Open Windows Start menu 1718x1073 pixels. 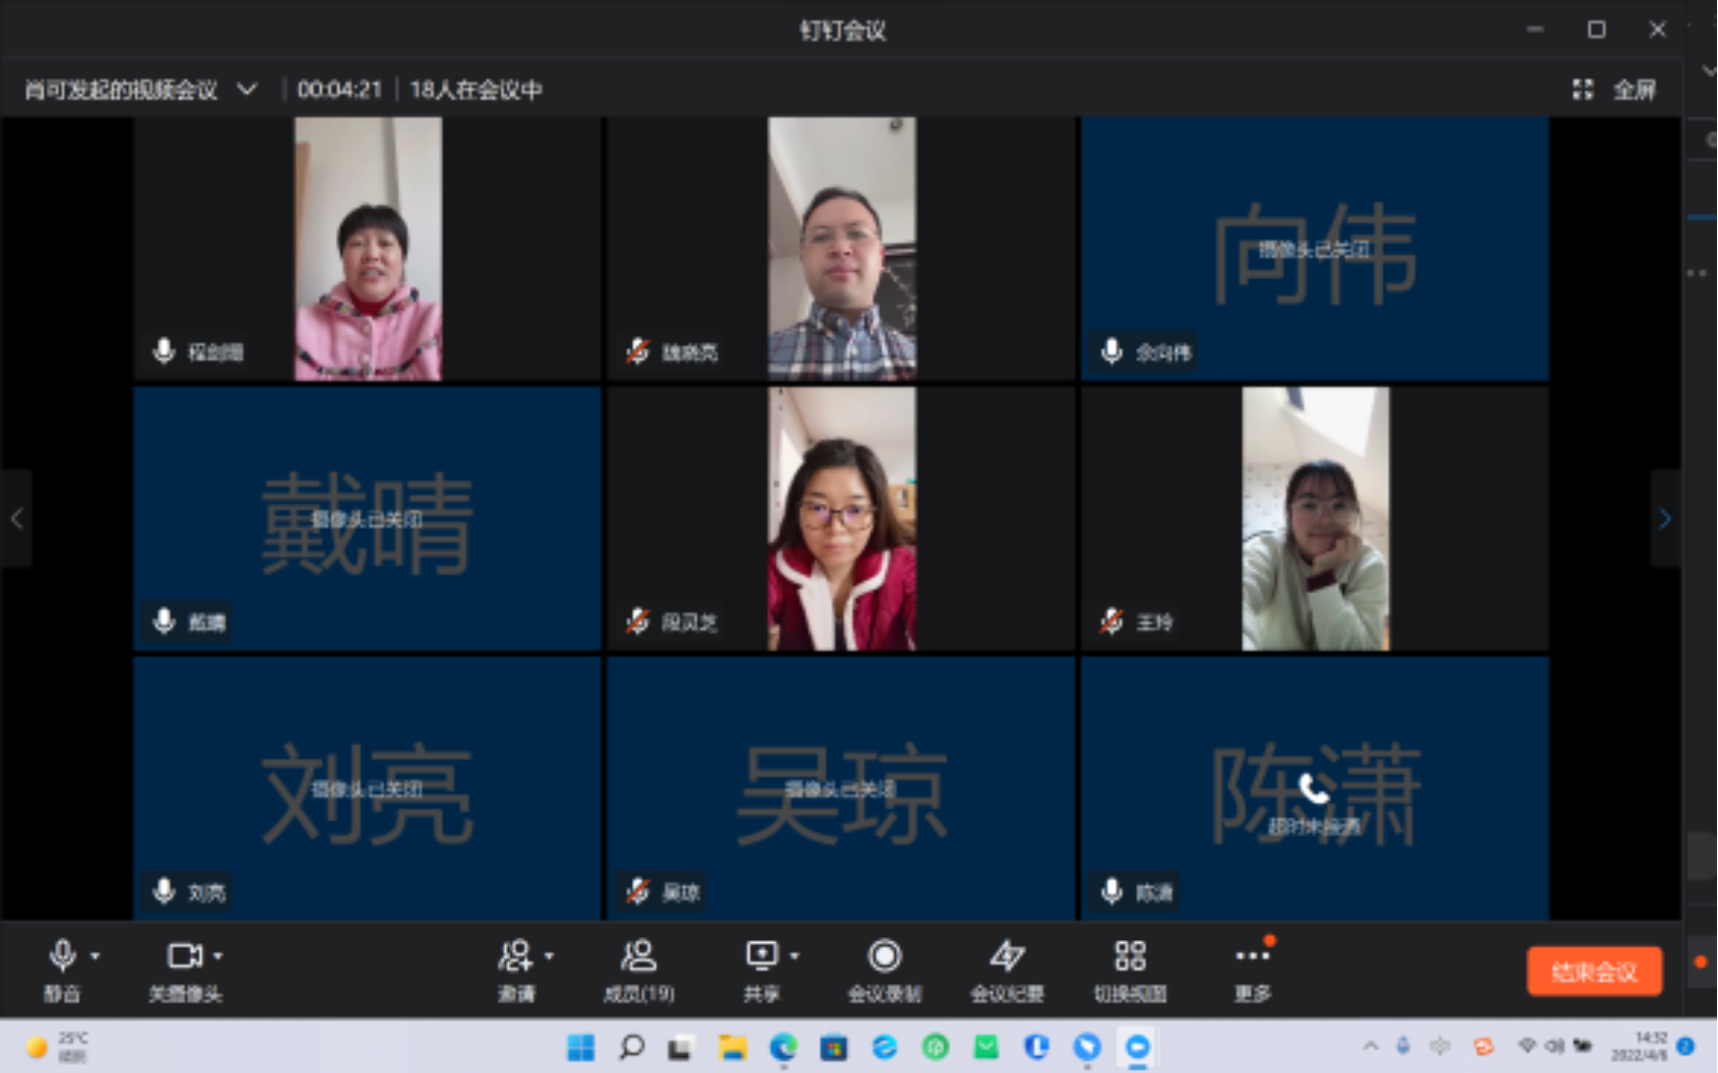pos(580,1047)
